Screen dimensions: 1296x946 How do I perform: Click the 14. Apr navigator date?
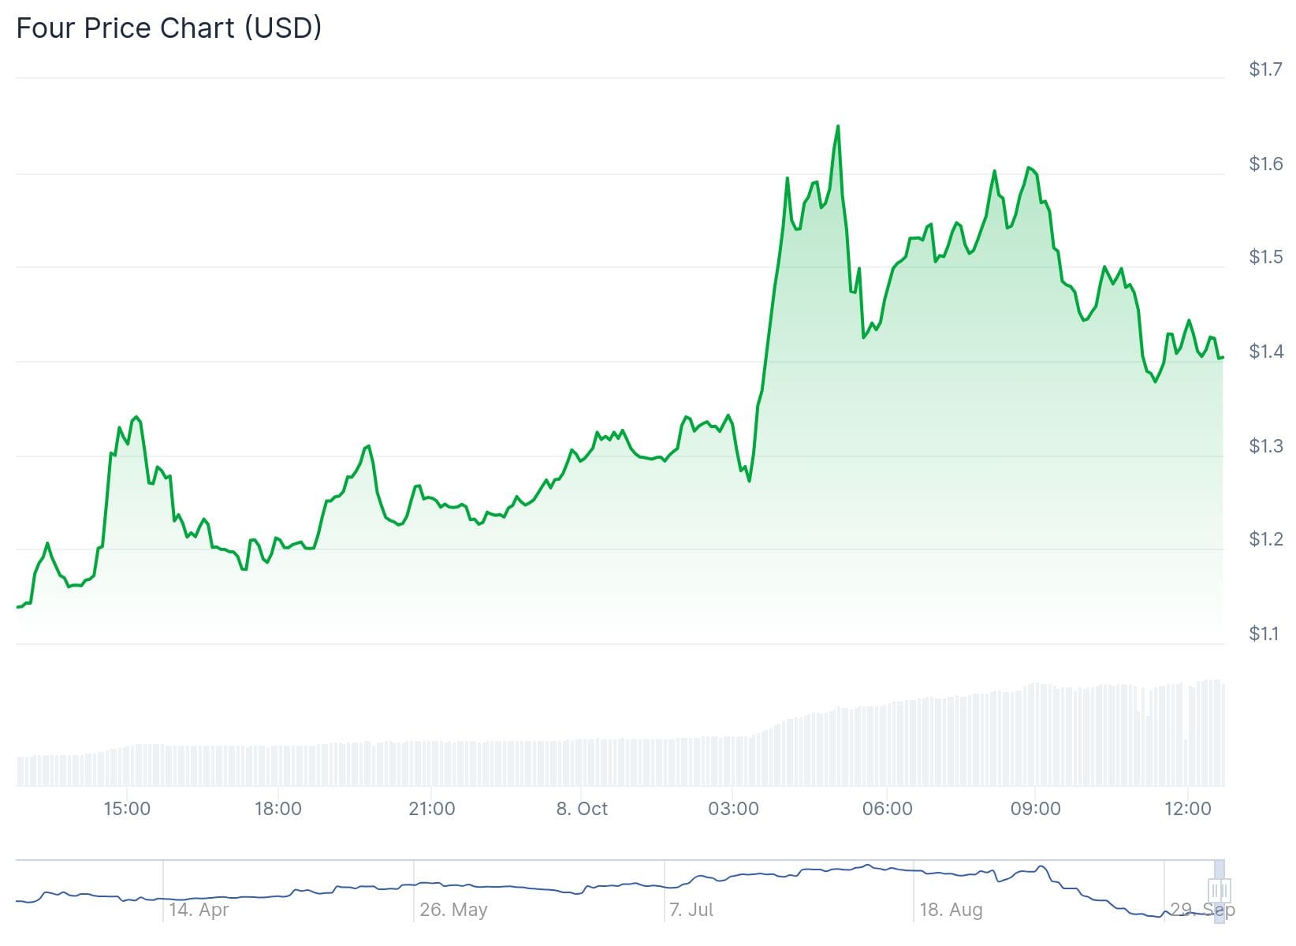pyautogui.click(x=199, y=910)
